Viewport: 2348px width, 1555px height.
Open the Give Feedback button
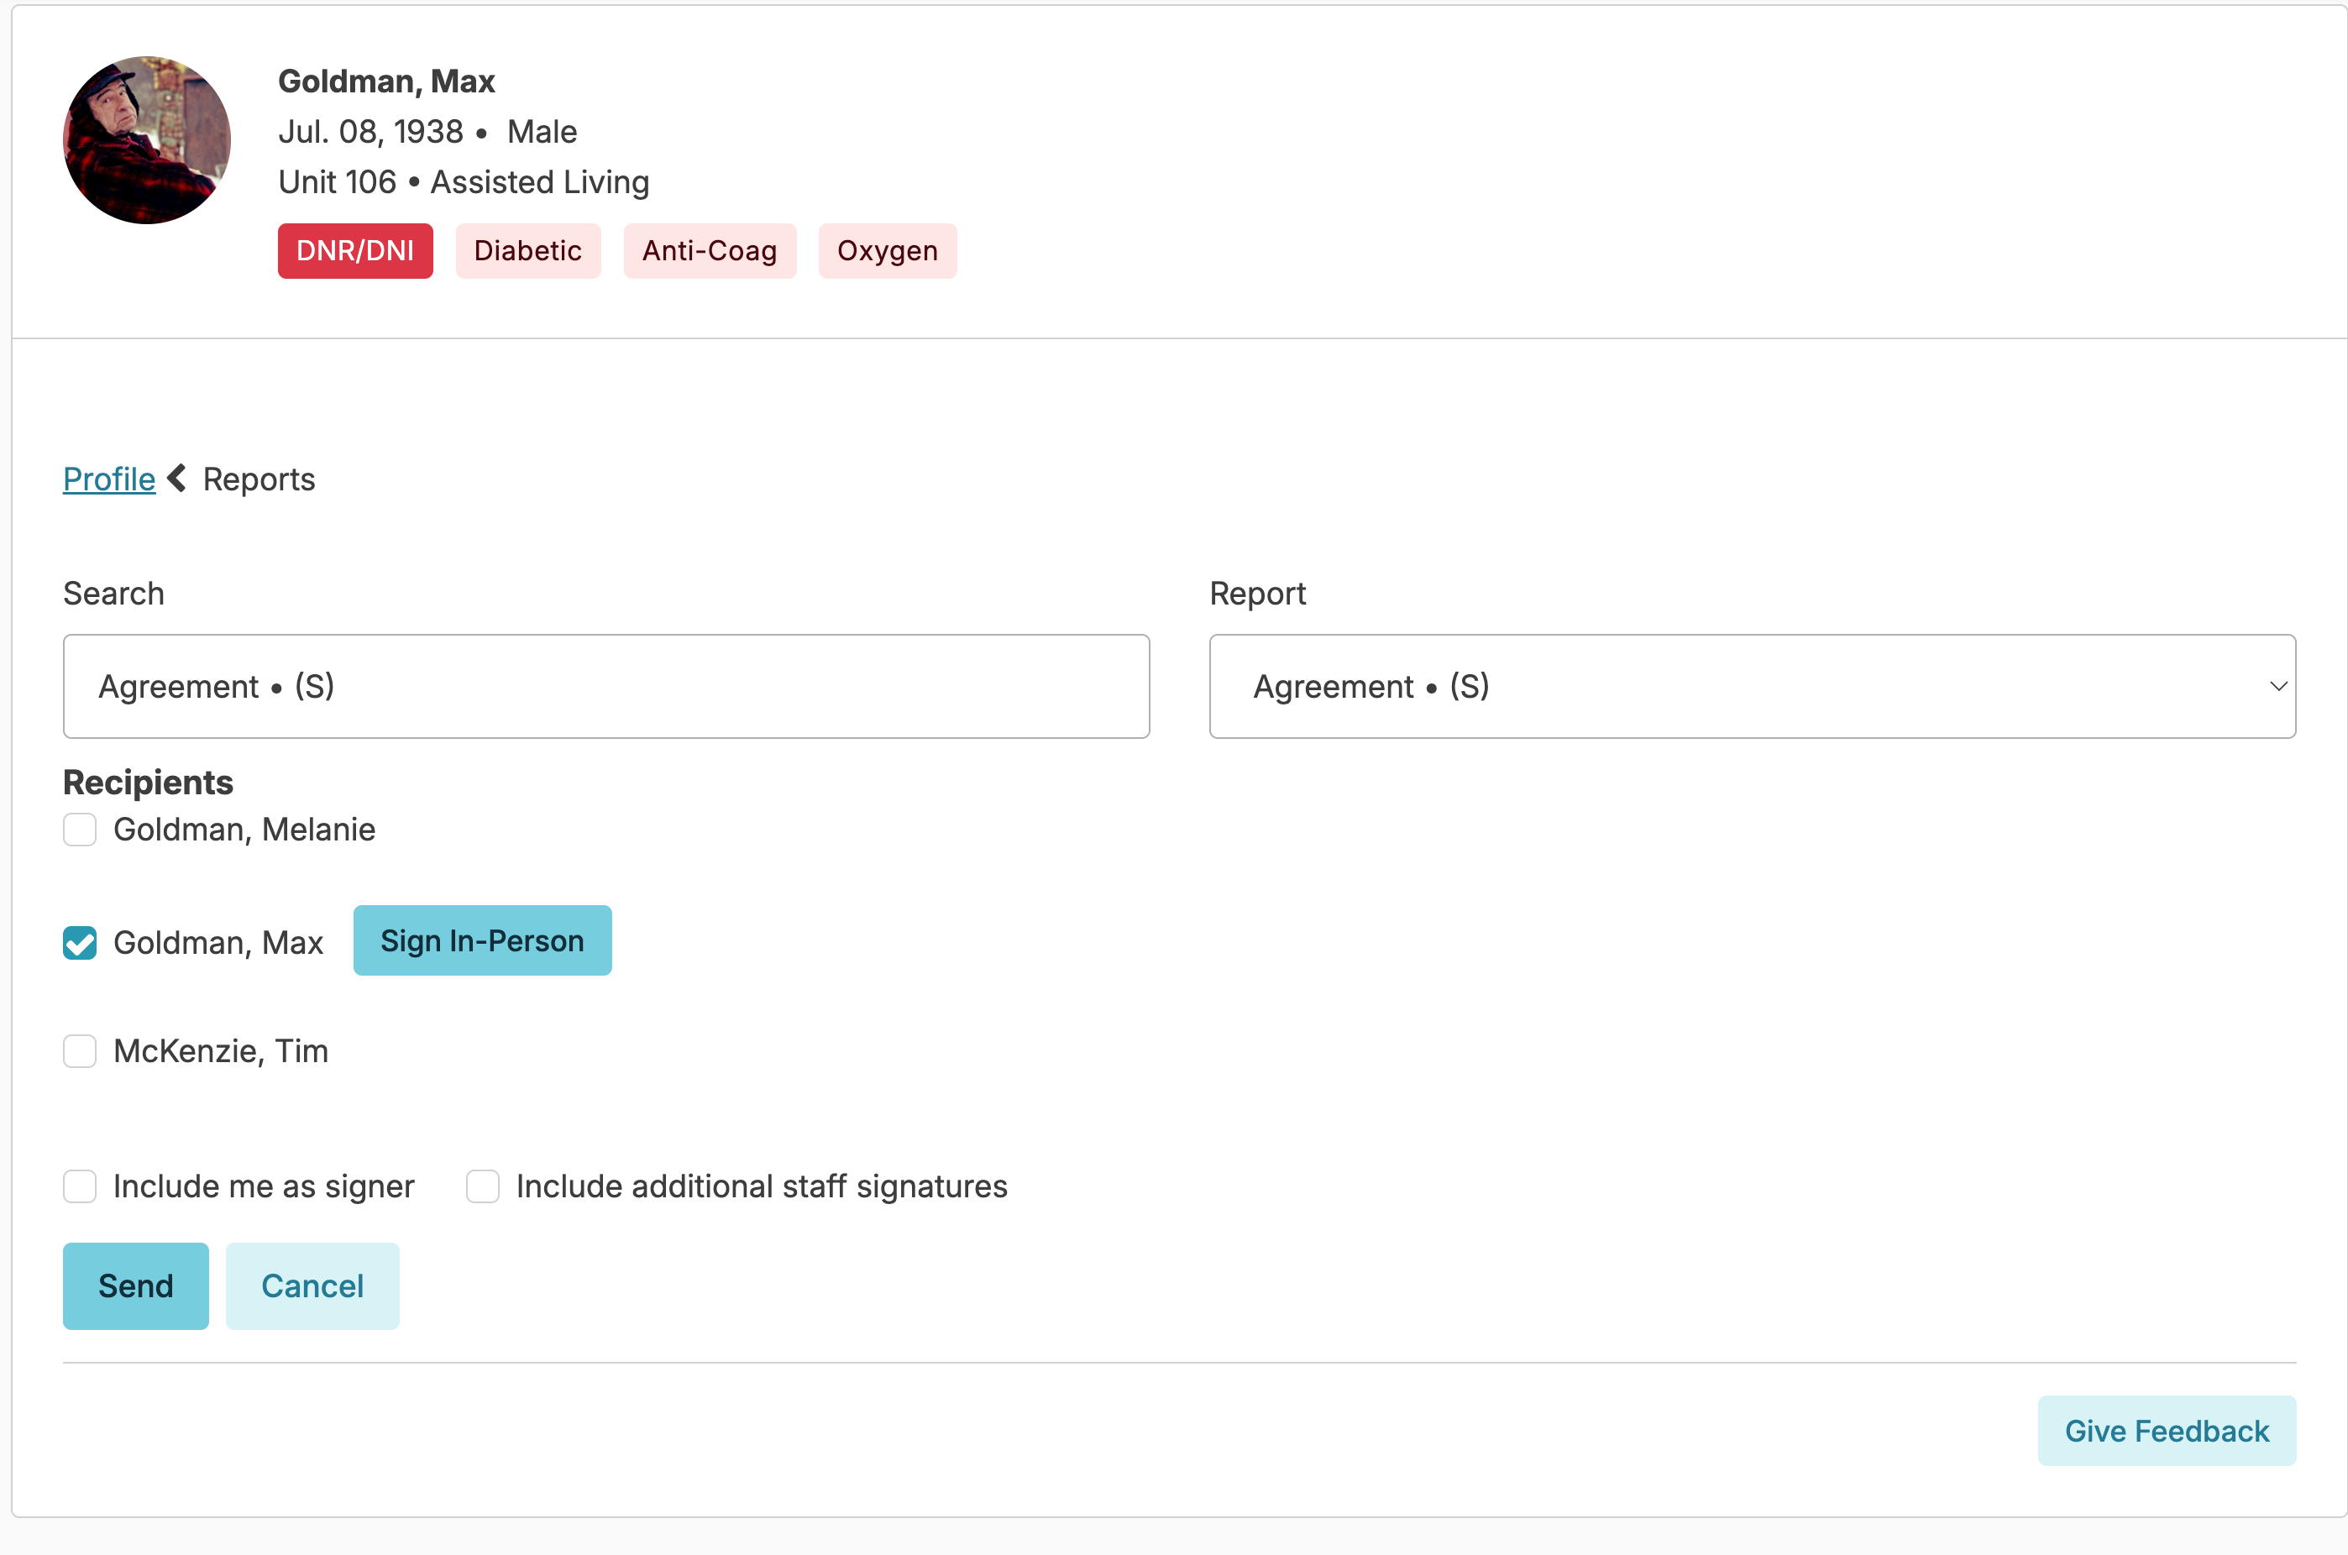[x=2166, y=1430]
